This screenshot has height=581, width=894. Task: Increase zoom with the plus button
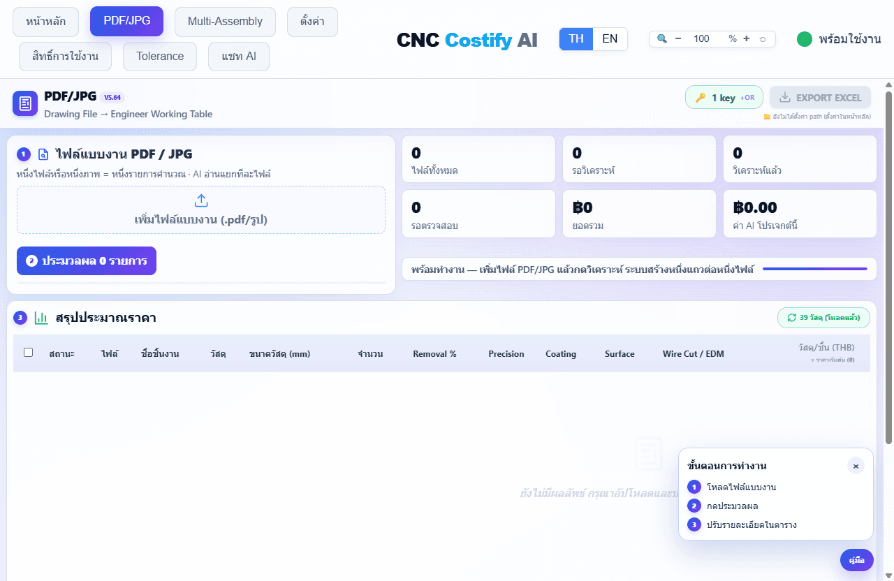click(x=747, y=39)
